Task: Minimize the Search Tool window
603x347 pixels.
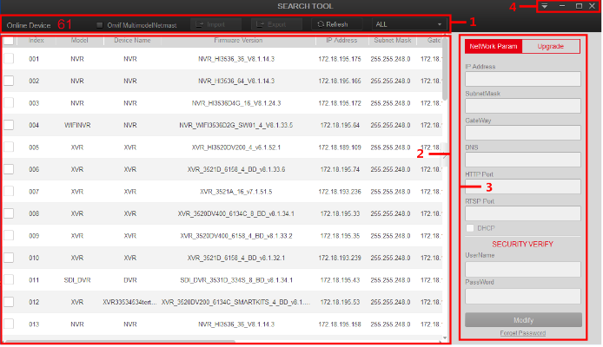Action: click(561, 6)
